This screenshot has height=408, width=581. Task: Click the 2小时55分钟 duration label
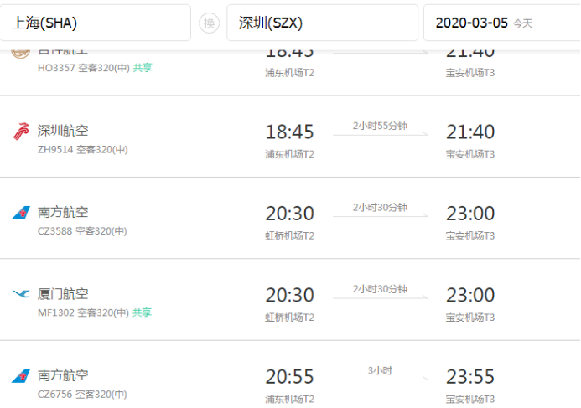380,126
